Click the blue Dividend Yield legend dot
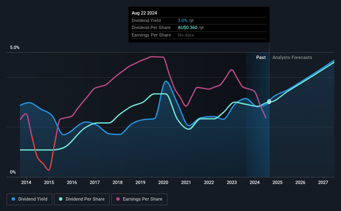This screenshot has width=341, height=211. tap(13, 199)
